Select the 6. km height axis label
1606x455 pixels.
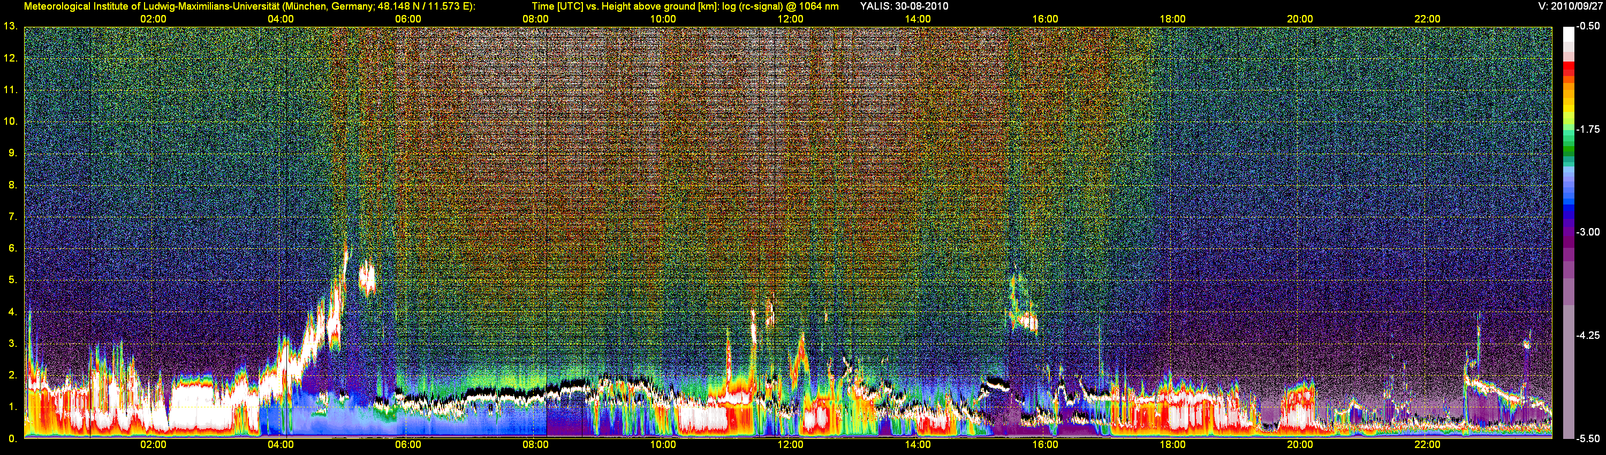(x=12, y=248)
